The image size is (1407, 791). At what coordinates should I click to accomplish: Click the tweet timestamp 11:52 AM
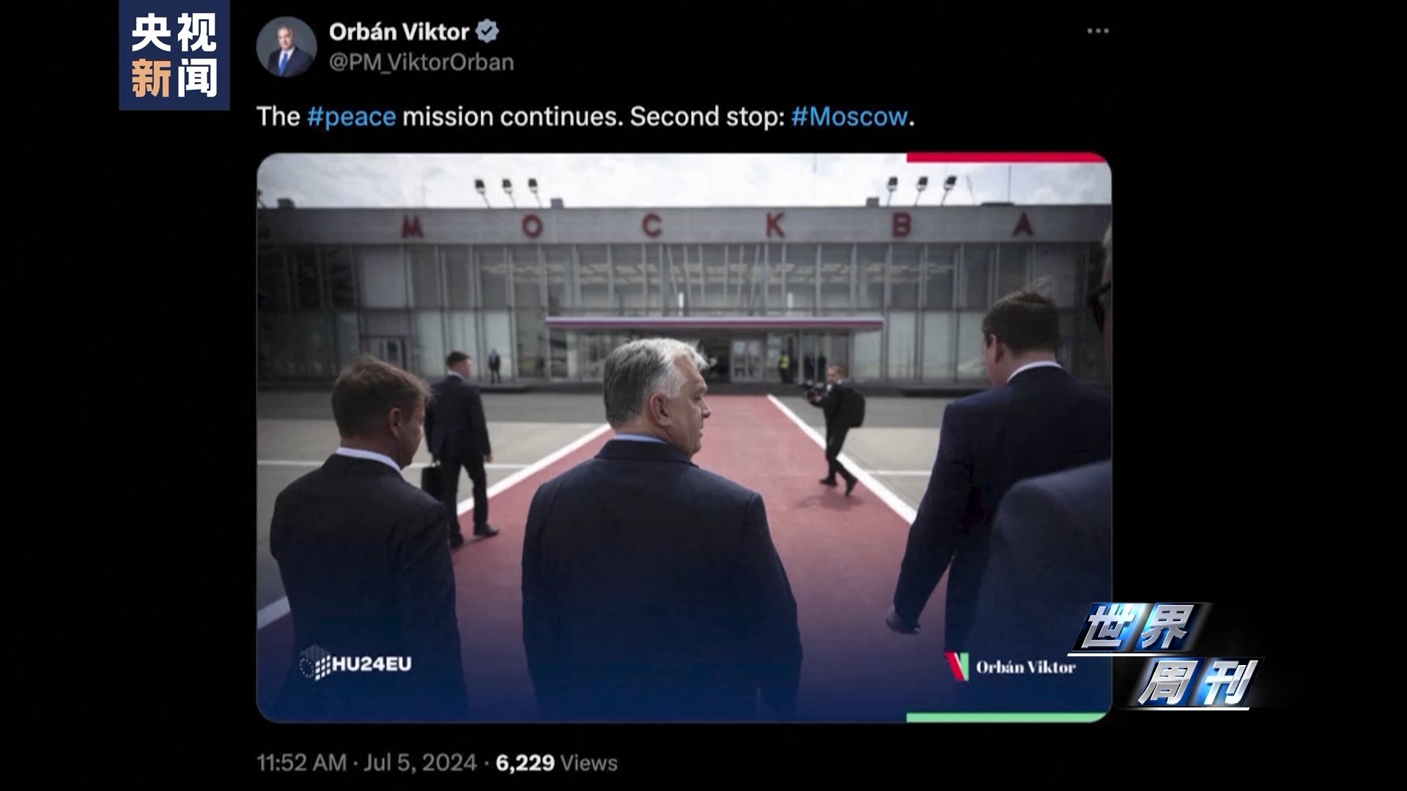(x=301, y=763)
